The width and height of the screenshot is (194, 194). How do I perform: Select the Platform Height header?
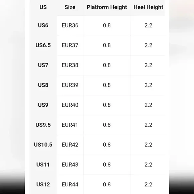107,7
